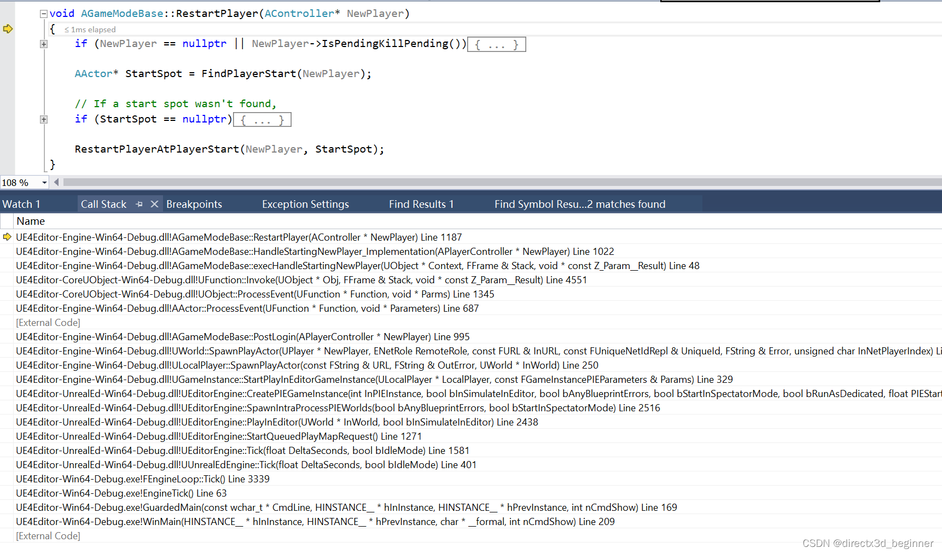Select CreatePIEGameInstance stack frame
This screenshot has width=942, height=554.
click(478, 394)
